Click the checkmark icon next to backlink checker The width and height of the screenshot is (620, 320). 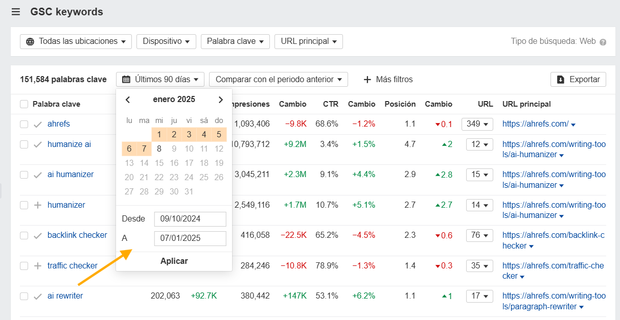38,235
